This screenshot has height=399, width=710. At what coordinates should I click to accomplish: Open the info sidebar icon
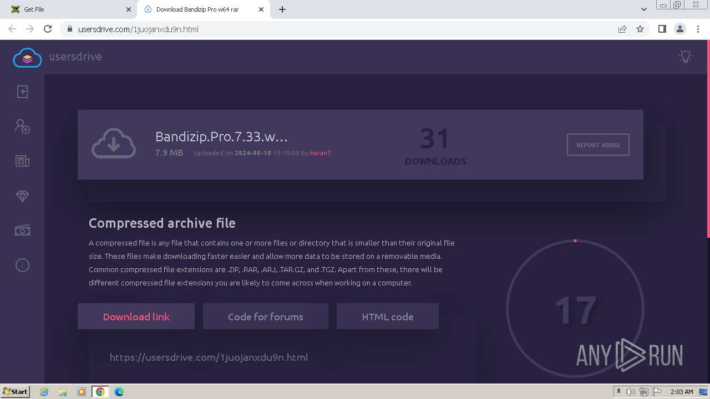(22, 265)
